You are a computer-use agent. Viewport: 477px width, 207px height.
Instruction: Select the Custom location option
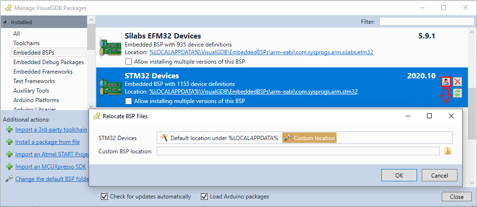point(309,138)
